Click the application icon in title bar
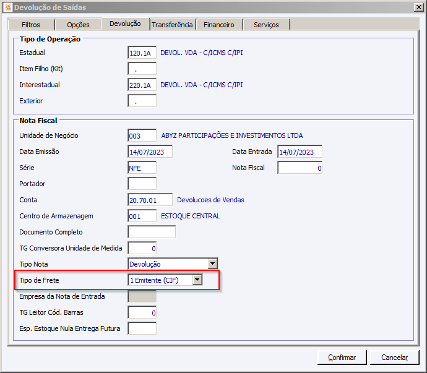Viewport: 427px width, 373px height. pyautogui.click(x=8, y=7)
